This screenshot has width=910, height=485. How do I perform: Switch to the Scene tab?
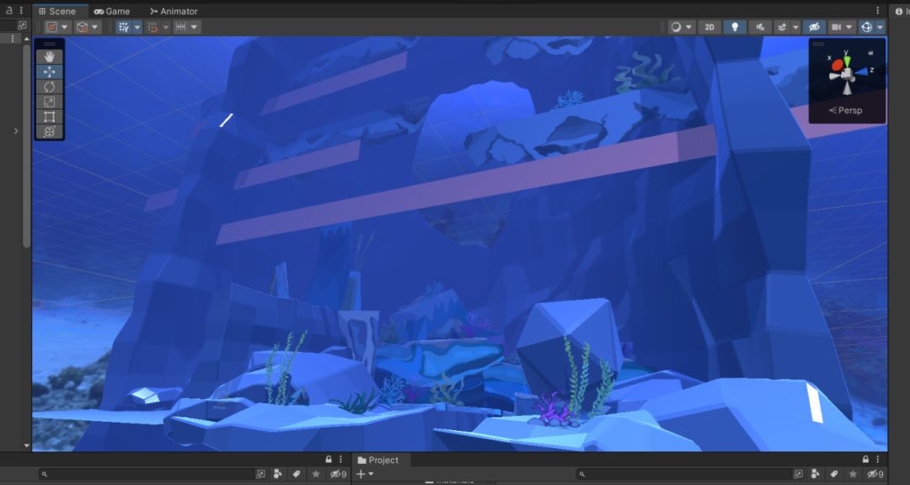[57, 11]
